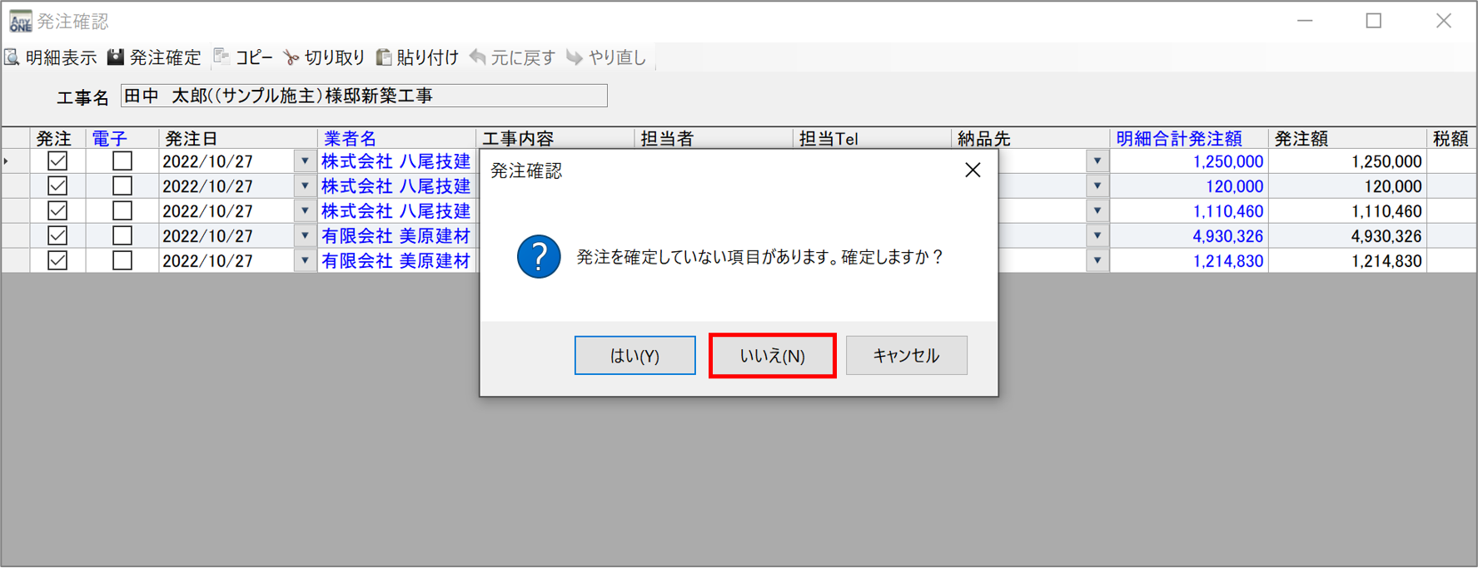The height and width of the screenshot is (568, 1478).
Task: Click the 明細表示 toolbar icon
Action: (x=12, y=57)
